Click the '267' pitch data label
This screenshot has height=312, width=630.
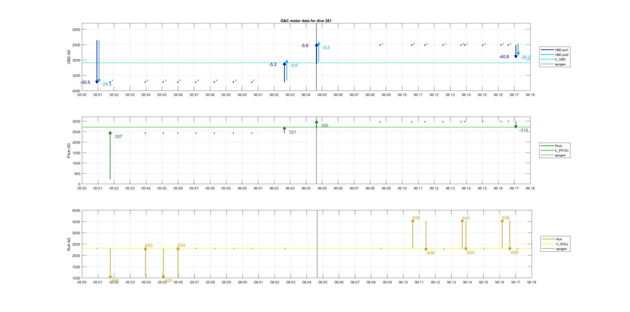[118, 136]
